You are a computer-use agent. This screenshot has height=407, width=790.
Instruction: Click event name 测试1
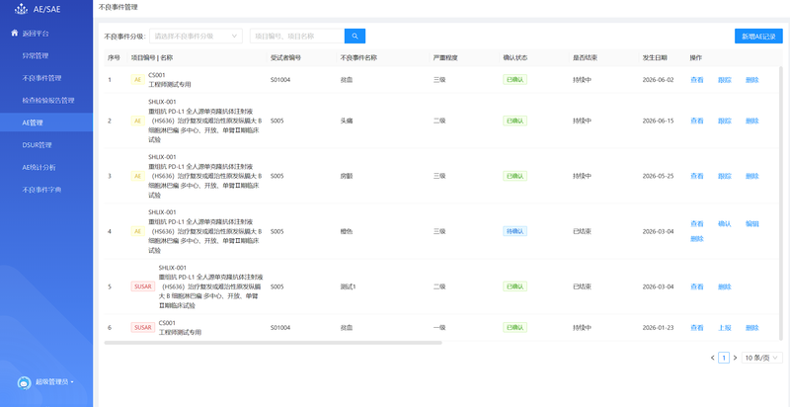(x=349, y=286)
